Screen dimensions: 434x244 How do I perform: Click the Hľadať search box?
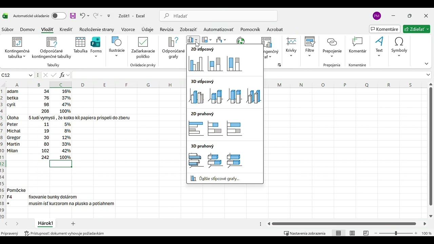point(218,16)
